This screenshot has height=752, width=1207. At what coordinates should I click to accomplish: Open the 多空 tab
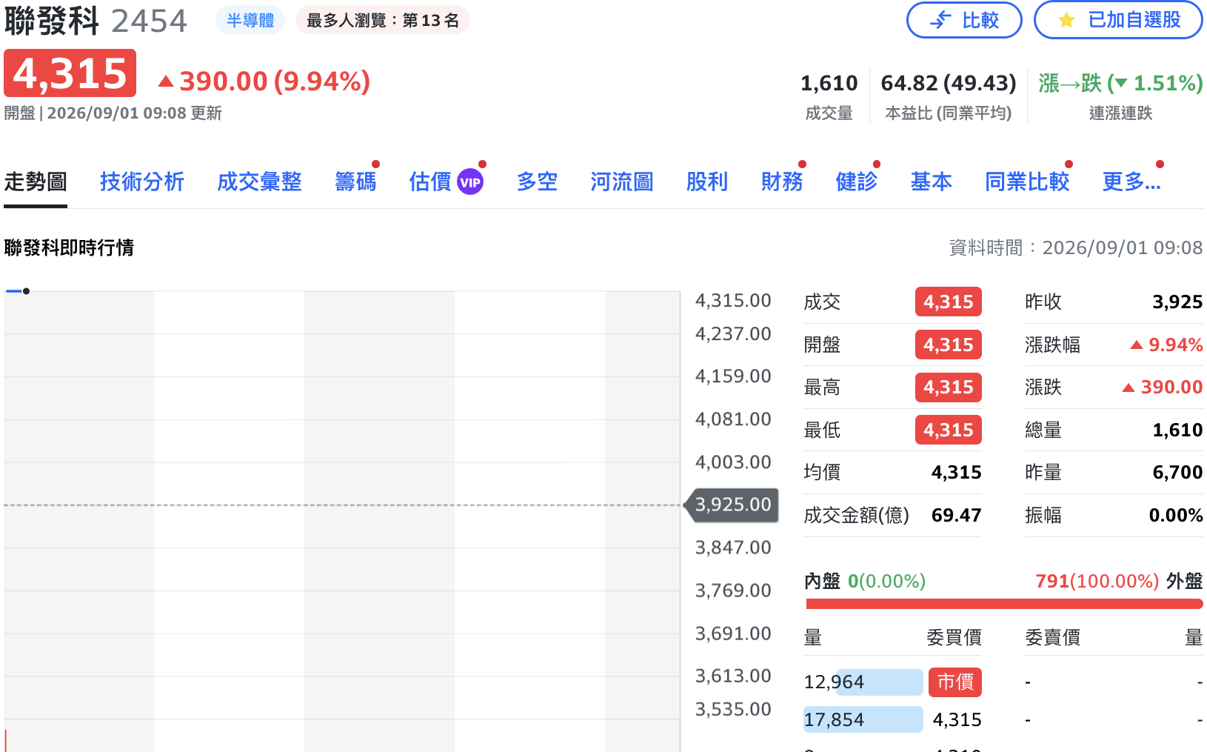click(537, 182)
